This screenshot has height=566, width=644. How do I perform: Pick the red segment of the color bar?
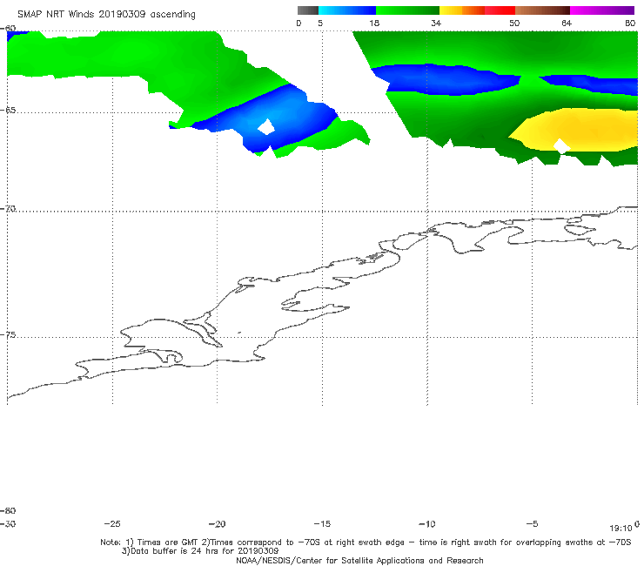[500, 10]
